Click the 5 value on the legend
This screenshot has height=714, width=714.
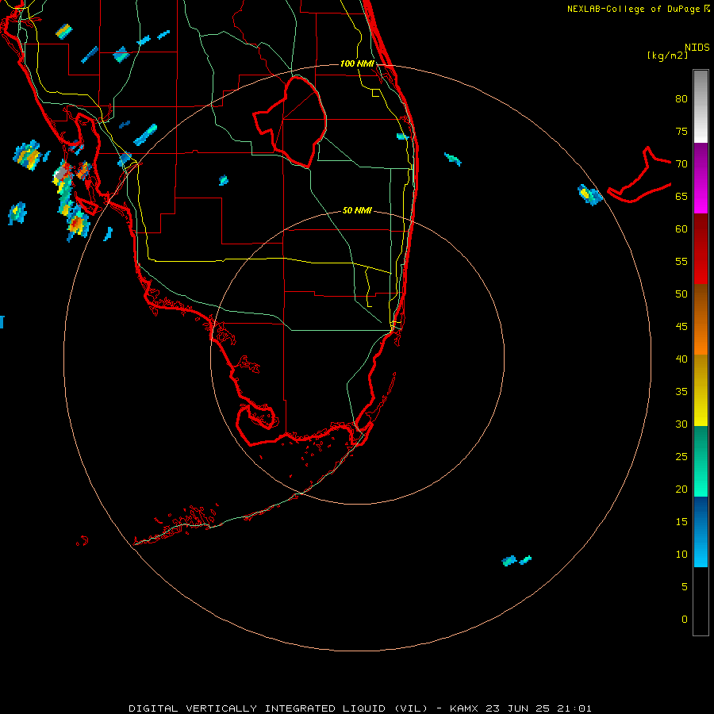point(685,586)
